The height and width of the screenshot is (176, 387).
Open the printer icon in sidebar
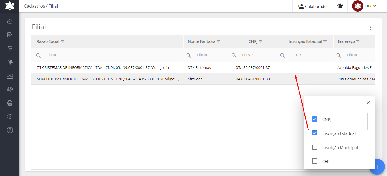coord(10,103)
